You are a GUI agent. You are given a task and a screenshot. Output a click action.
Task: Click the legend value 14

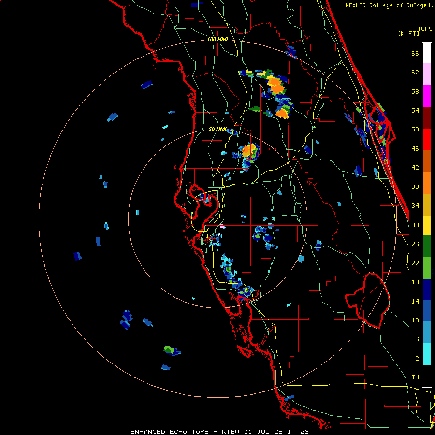point(415,301)
